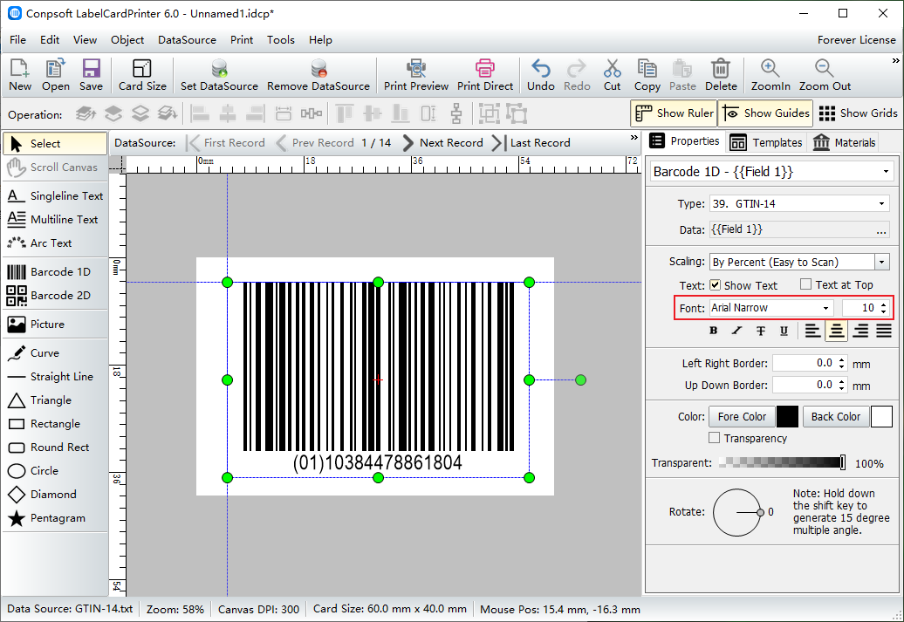The width and height of the screenshot is (904, 622).
Task: Toggle bold for barcode text
Action: [714, 331]
